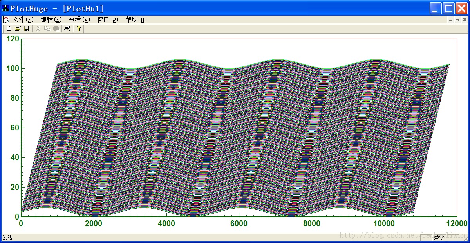Viewport: 470px width, 243px height.
Task: Open the 帮助(H) menu
Action: tap(136, 20)
